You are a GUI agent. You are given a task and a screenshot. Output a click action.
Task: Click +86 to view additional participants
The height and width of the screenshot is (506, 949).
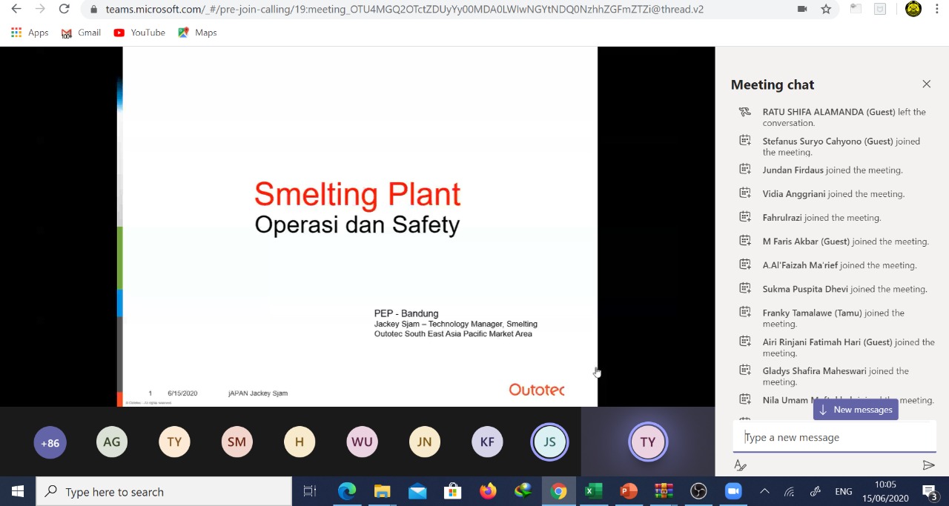tap(50, 442)
